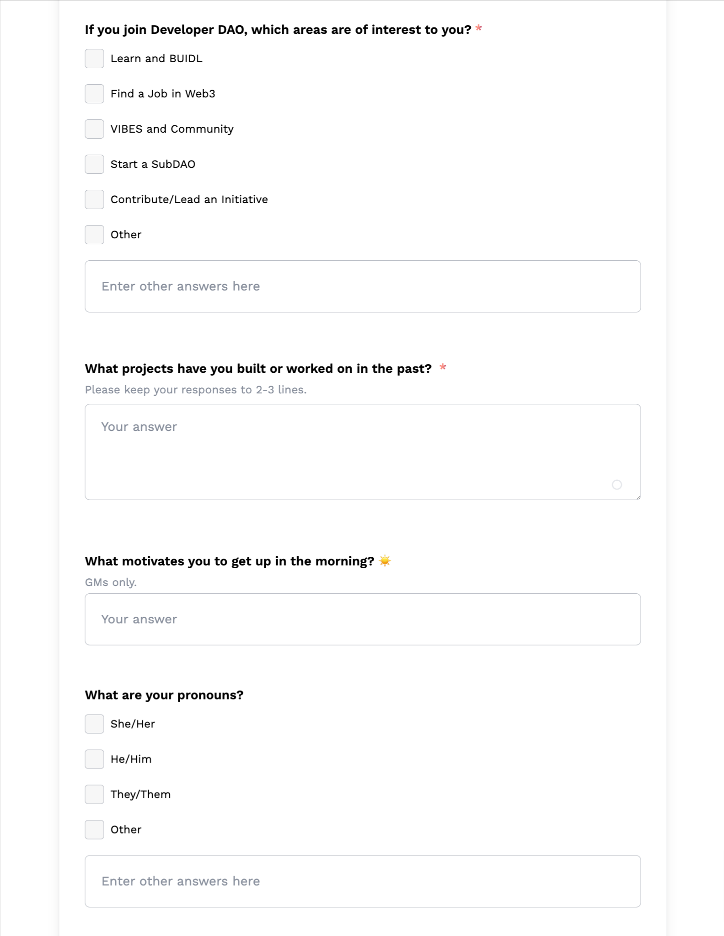Click the red asterisk after the areas question
This screenshot has width=724, height=936.
pyautogui.click(x=479, y=29)
